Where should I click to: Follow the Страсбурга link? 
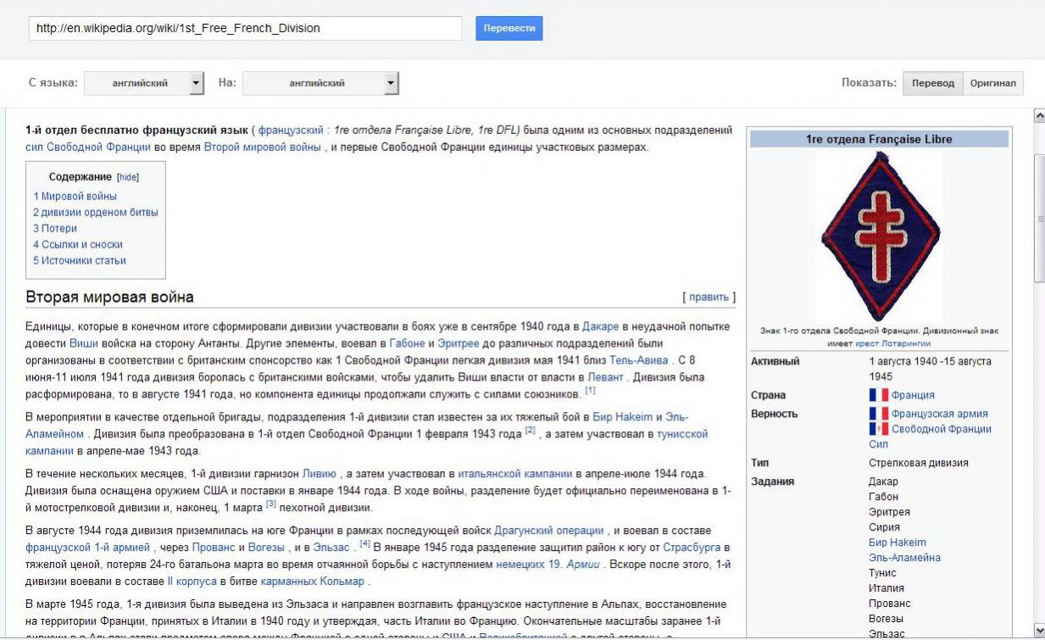[x=691, y=548]
